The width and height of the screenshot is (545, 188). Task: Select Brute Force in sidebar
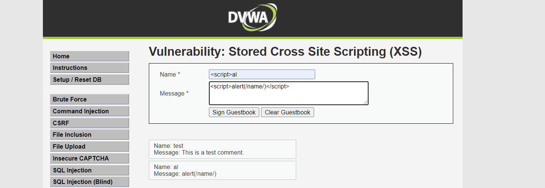[90, 99]
